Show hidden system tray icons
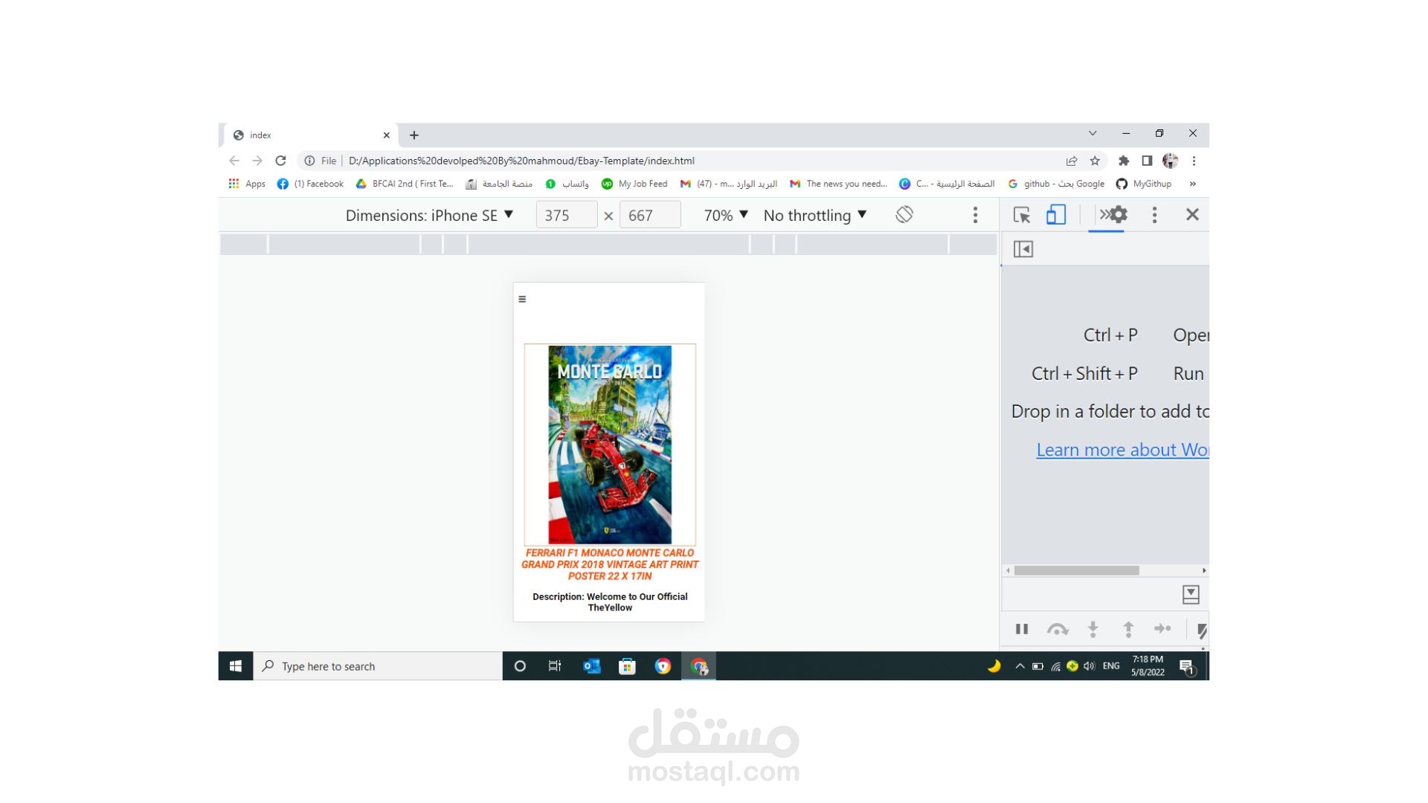This screenshot has height=803, width=1428. click(x=1020, y=666)
